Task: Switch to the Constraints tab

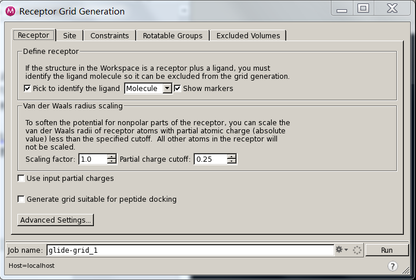Action: (110, 35)
